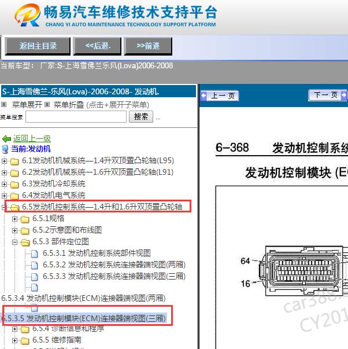The height and width of the screenshot is (349, 348).
Task: Click the 下一页 next page button
Action: click(x=327, y=95)
